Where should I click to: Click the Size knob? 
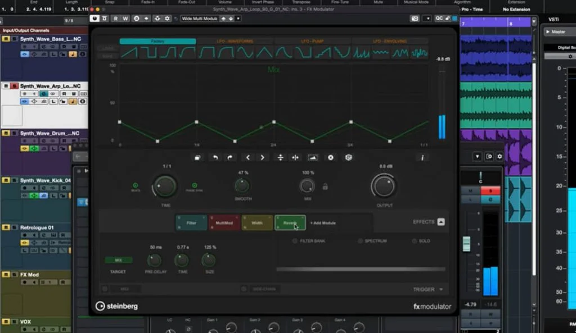tap(208, 261)
